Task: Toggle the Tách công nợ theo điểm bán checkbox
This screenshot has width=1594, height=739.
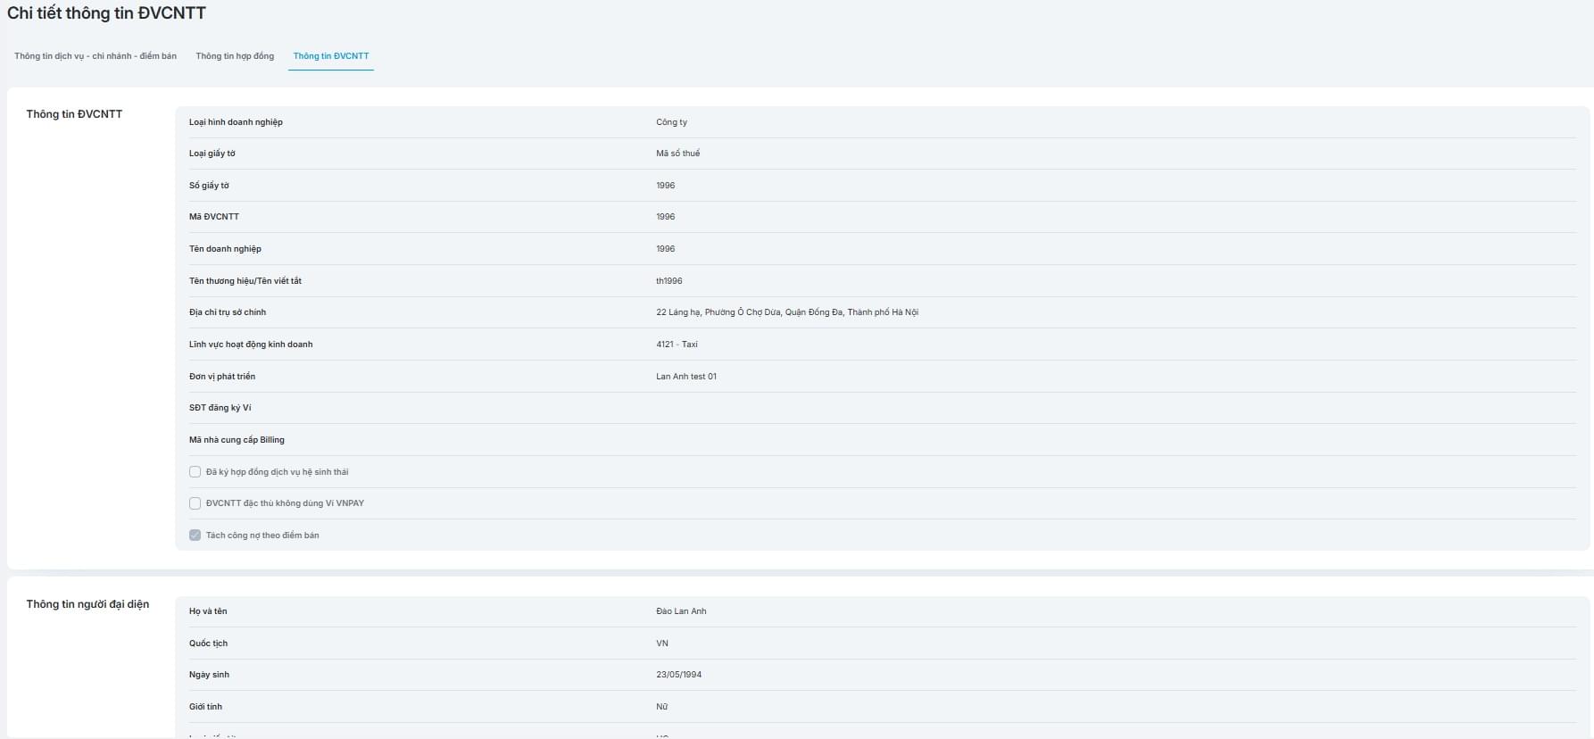Action: (195, 536)
